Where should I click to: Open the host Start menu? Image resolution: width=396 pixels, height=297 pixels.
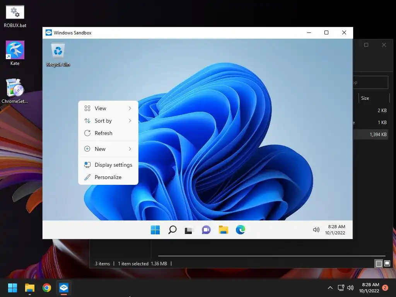[12, 288]
